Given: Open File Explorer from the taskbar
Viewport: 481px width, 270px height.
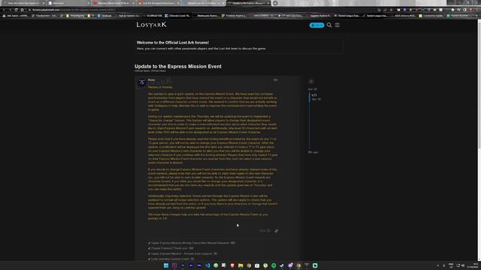Looking at the screenshot, I should (240, 265).
